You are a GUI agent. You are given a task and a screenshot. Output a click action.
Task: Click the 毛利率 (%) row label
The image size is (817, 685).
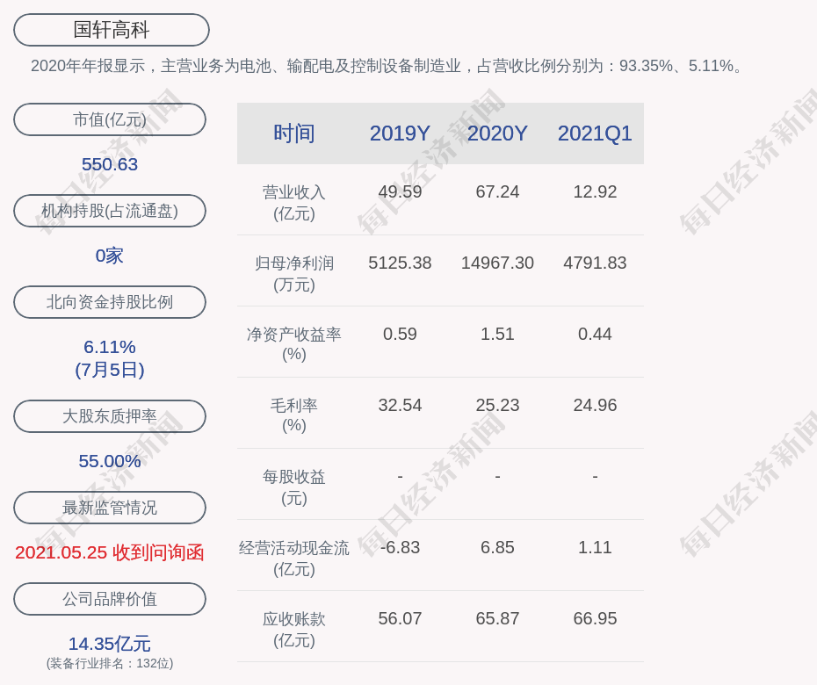[x=294, y=415]
